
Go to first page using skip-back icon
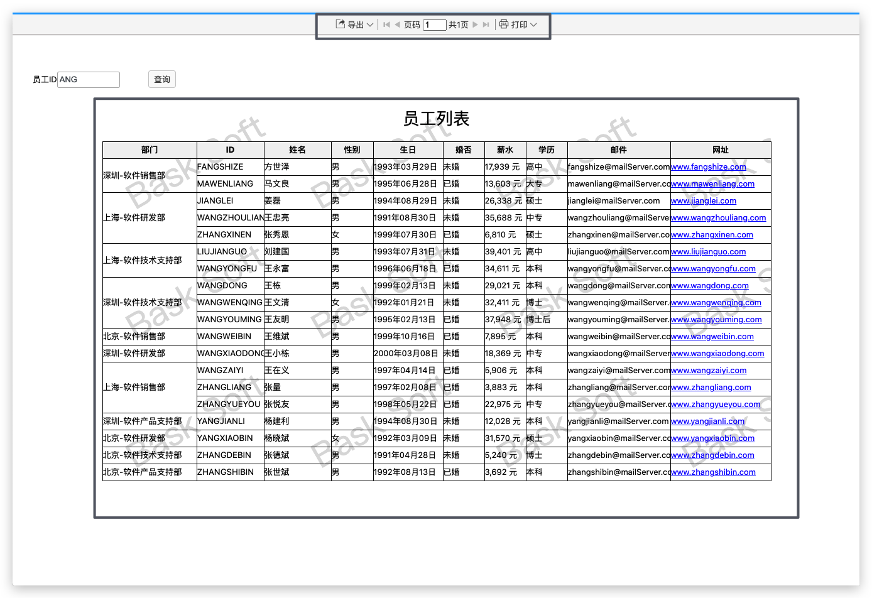pyautogui.click(x=386, y=24)
